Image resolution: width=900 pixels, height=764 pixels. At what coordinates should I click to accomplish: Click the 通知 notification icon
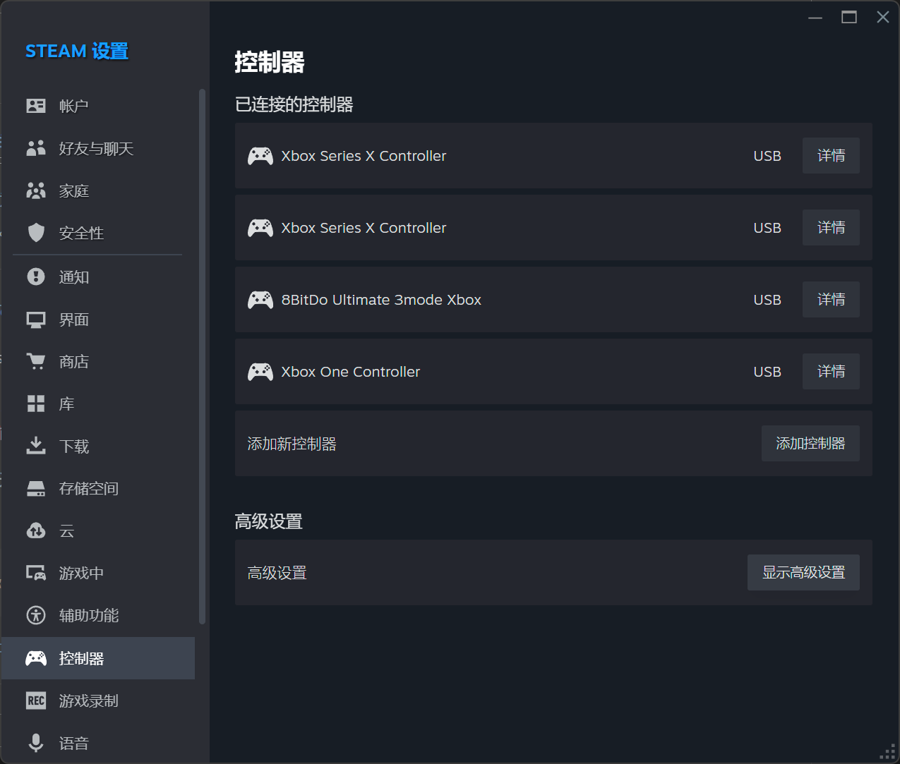[36, 277]
